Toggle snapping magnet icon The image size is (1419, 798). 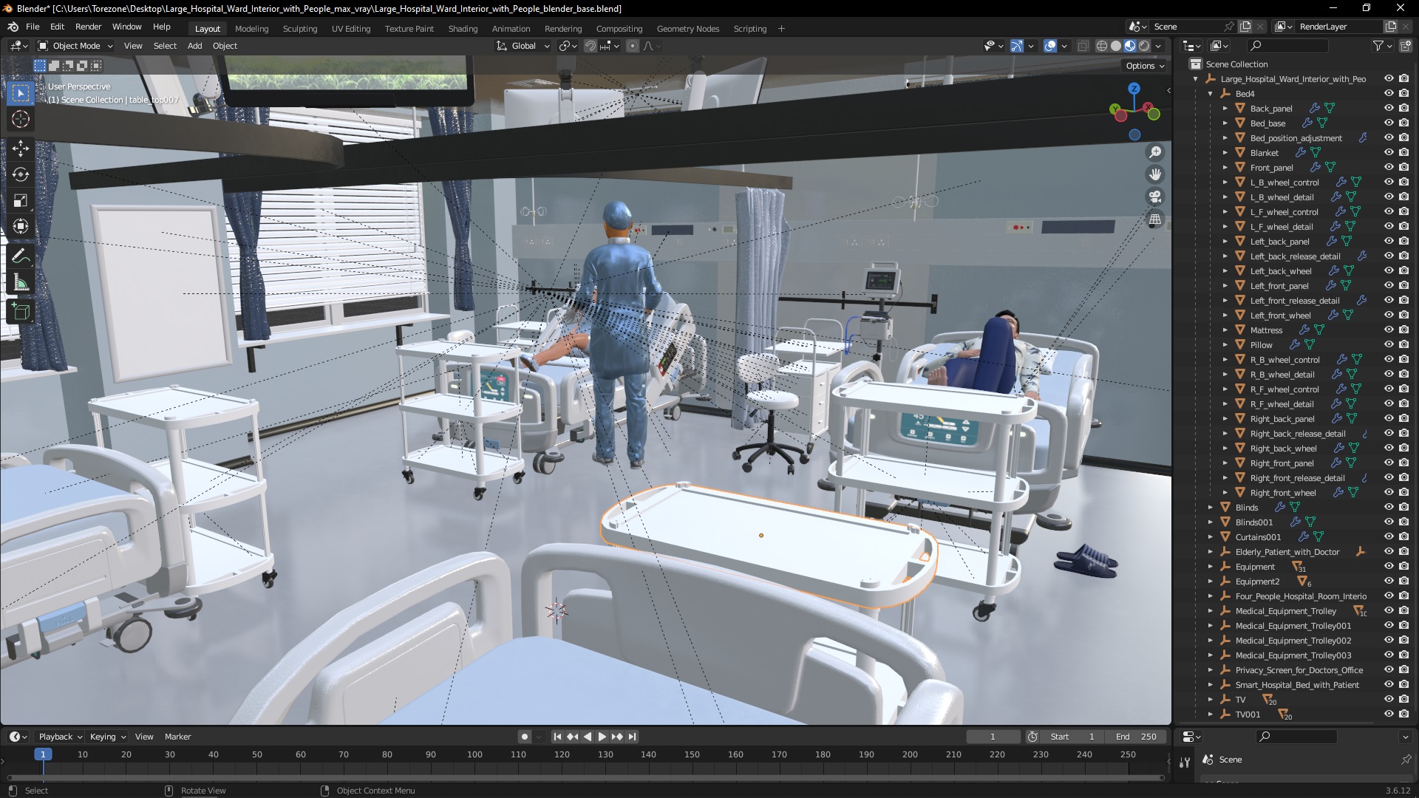tap(591, 46)
